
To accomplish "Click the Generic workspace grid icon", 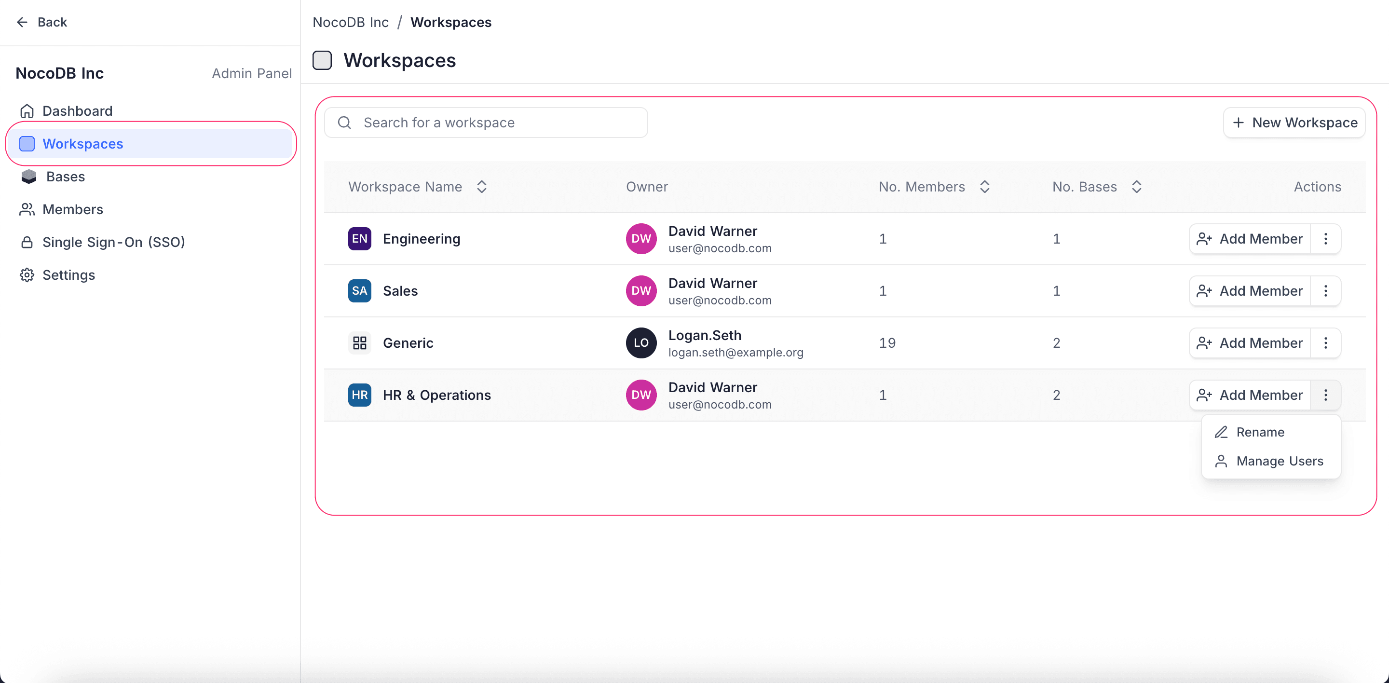I will pyautogui.click(x=359, y=343).
